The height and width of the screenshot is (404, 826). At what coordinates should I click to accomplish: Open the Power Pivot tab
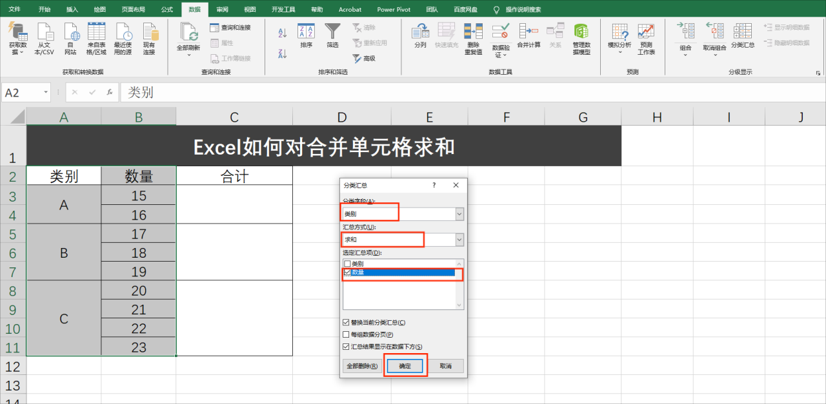[x=394, y=10]
